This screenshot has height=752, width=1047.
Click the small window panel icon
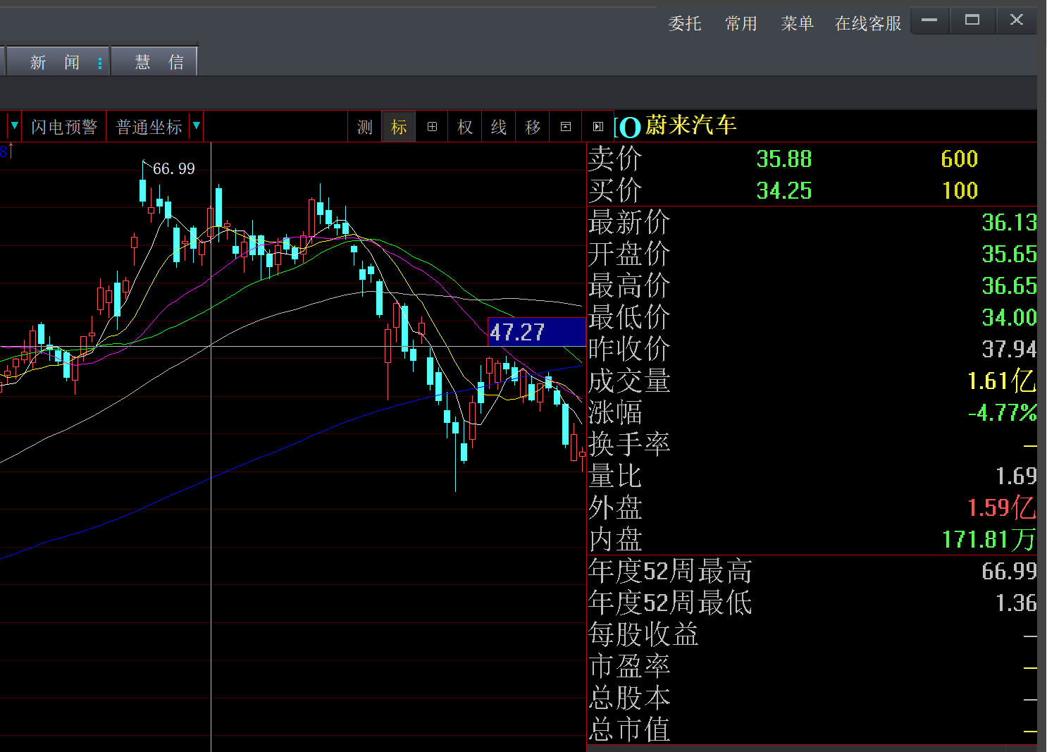tap(566, 127)
